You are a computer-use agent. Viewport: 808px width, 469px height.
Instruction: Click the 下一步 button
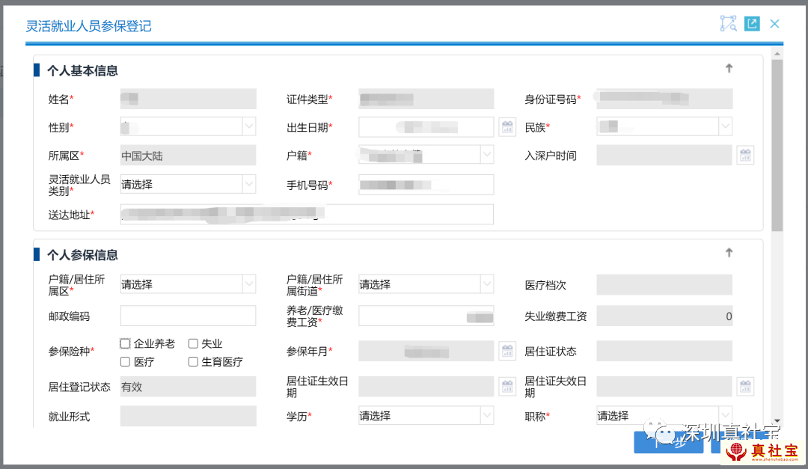(x=668, y=442)
